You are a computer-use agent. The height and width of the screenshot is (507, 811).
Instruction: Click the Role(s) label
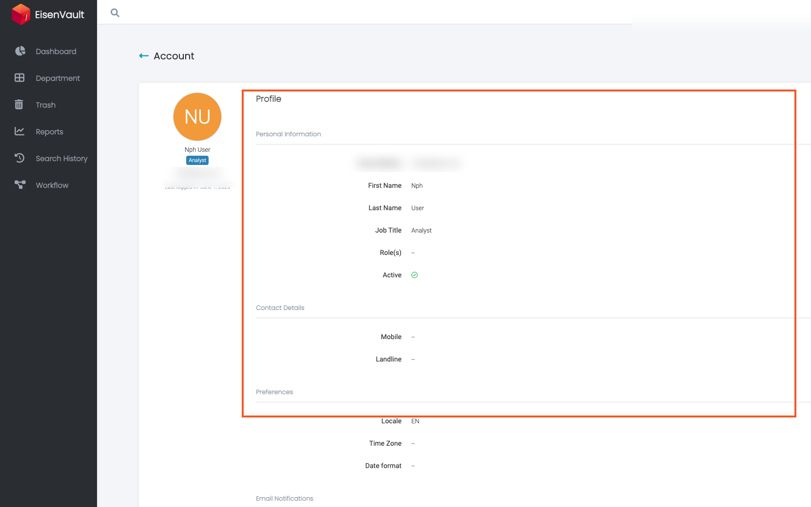tap(391, 253)
